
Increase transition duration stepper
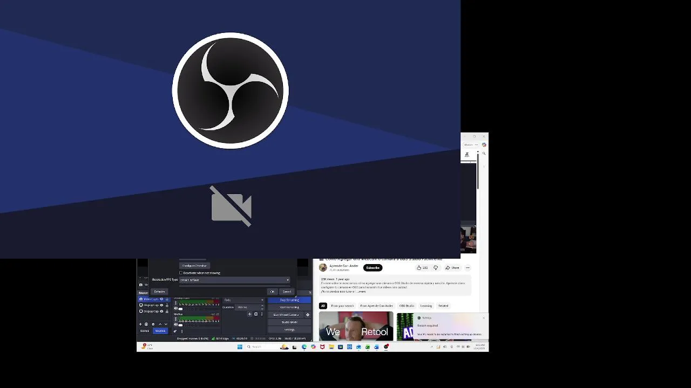(x=262, y=306)
